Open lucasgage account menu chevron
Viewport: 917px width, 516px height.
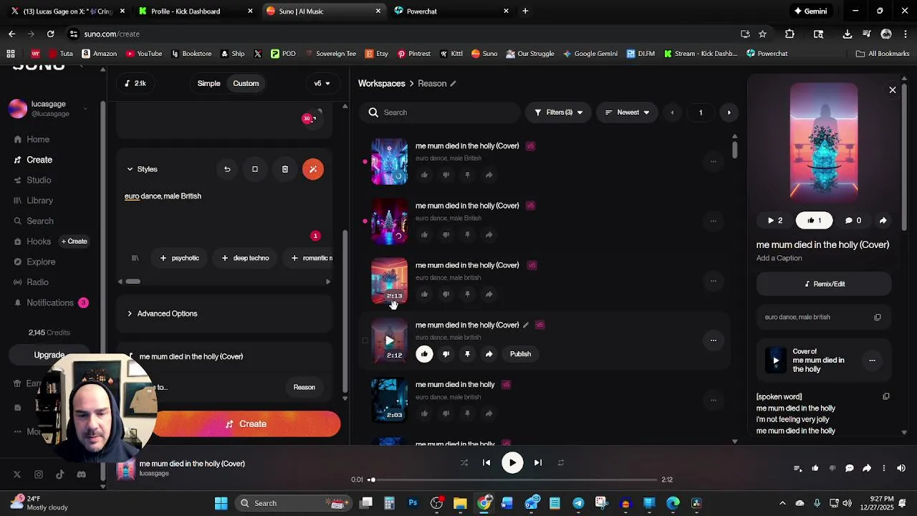[85, 109]
